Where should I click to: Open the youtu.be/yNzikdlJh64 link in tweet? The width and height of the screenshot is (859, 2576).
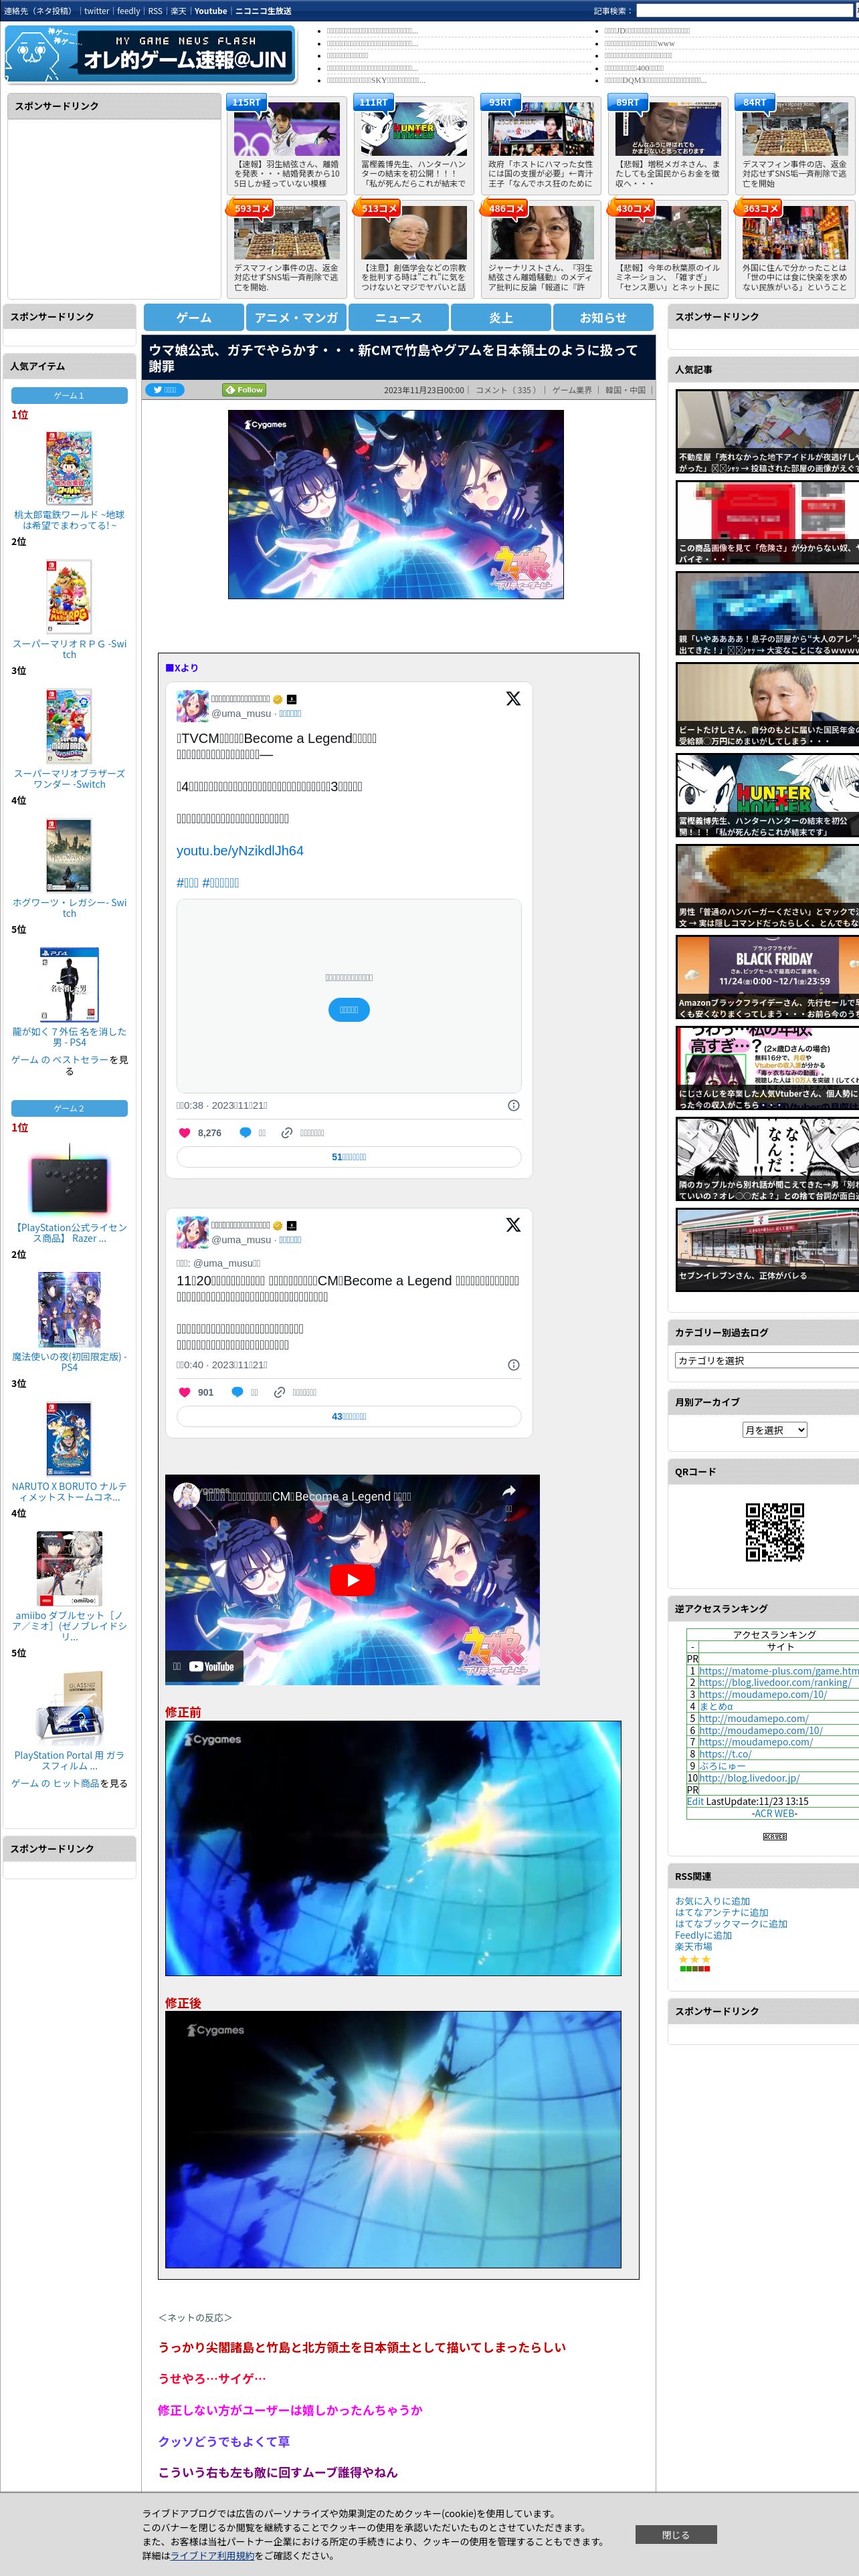click(240, 850)
